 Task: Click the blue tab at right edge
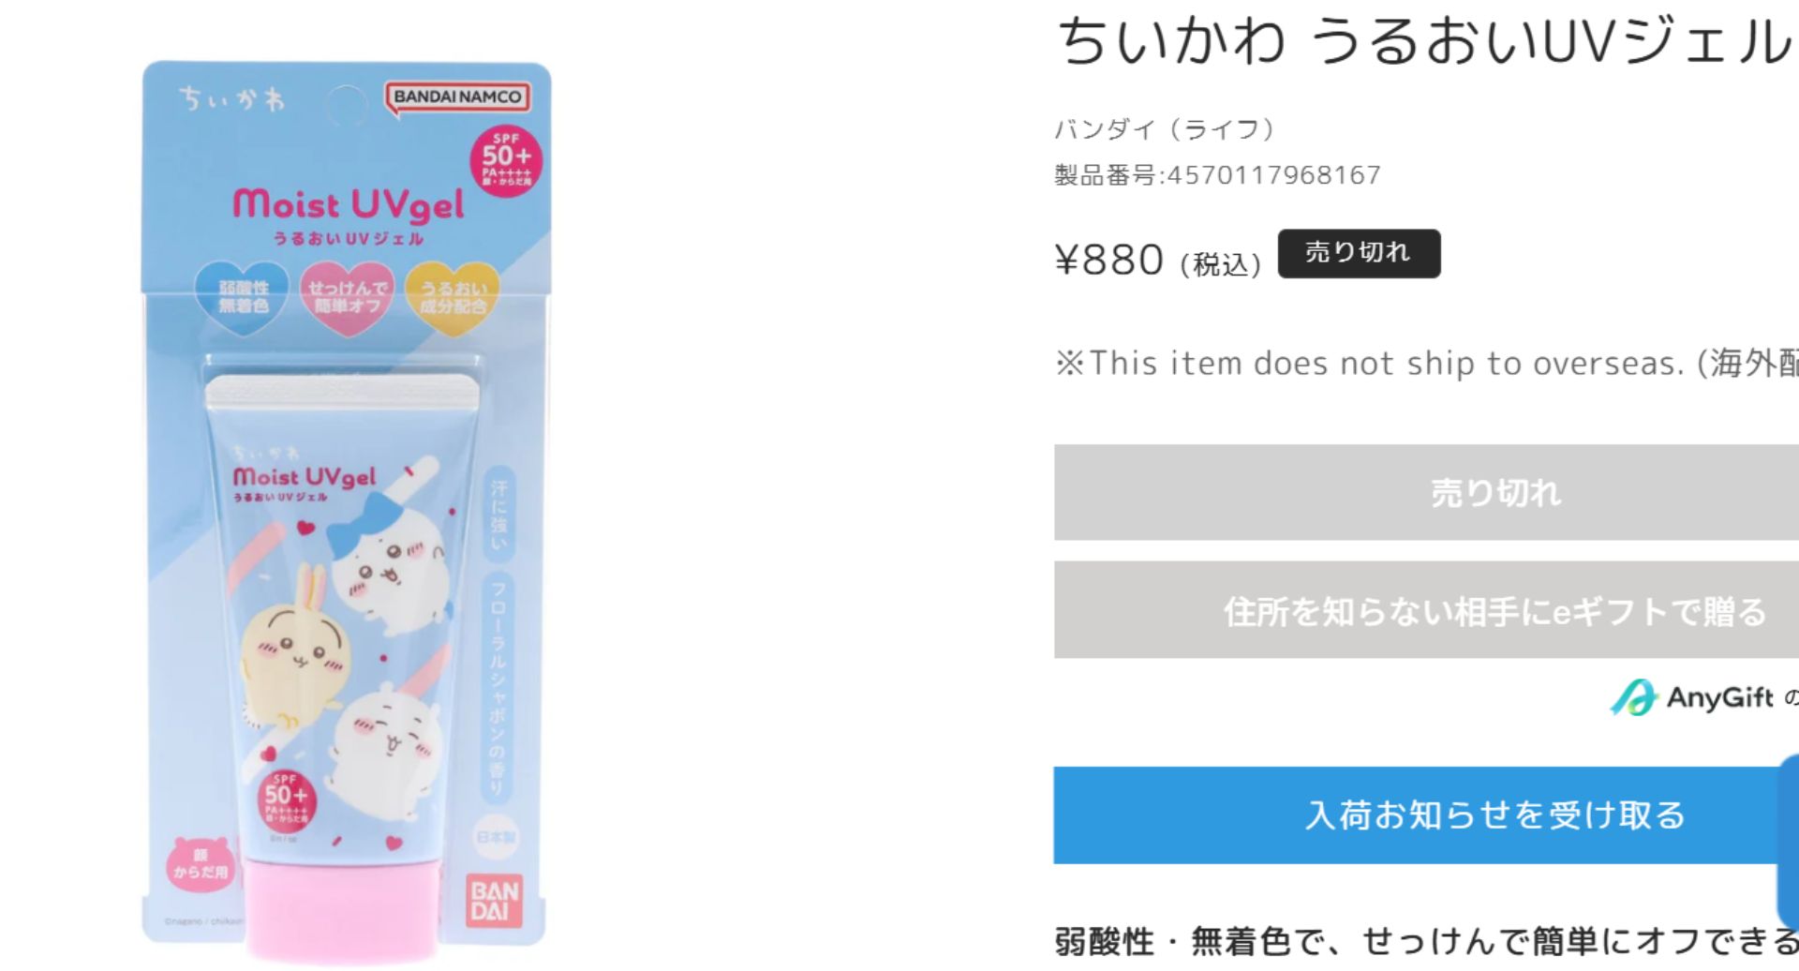point(1788,839)
